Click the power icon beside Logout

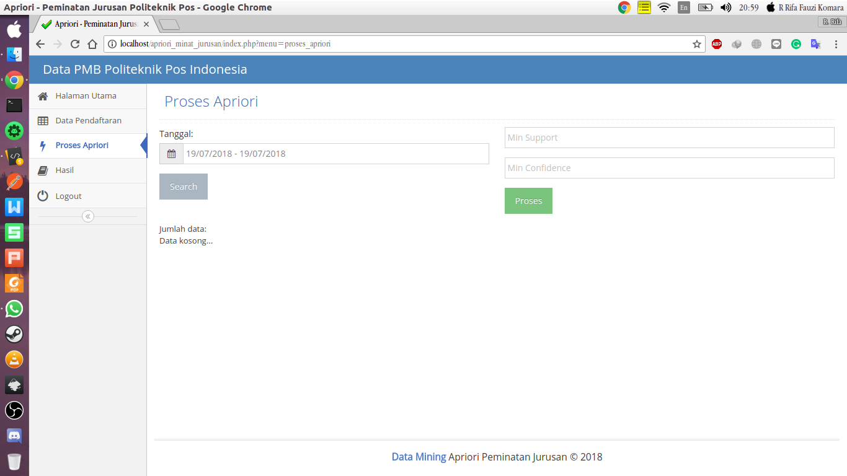click(x=43, y=196)
